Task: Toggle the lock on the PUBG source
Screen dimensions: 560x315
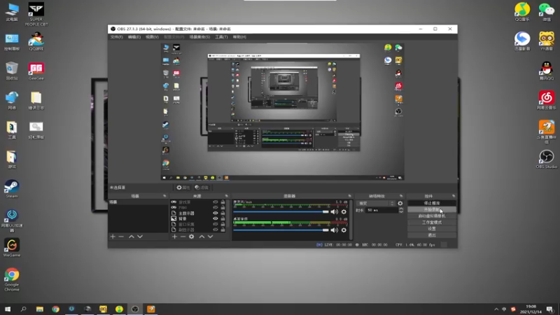Action: click(x=223, y=207)
